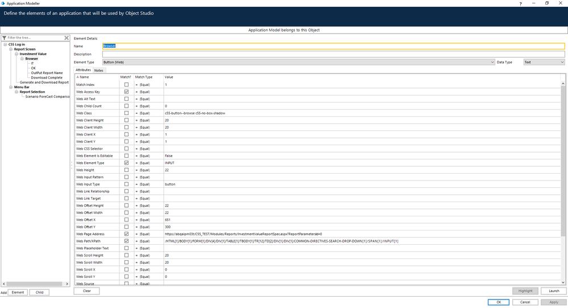The height and width of the screenshot is (308, 568).
Task: Select Download Complete tree item
Action: pyautogui.click(x=47, y=77)
